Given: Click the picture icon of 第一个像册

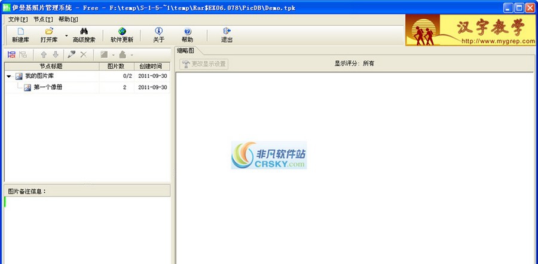Looking at the screenshot, I should pos(27,87).
